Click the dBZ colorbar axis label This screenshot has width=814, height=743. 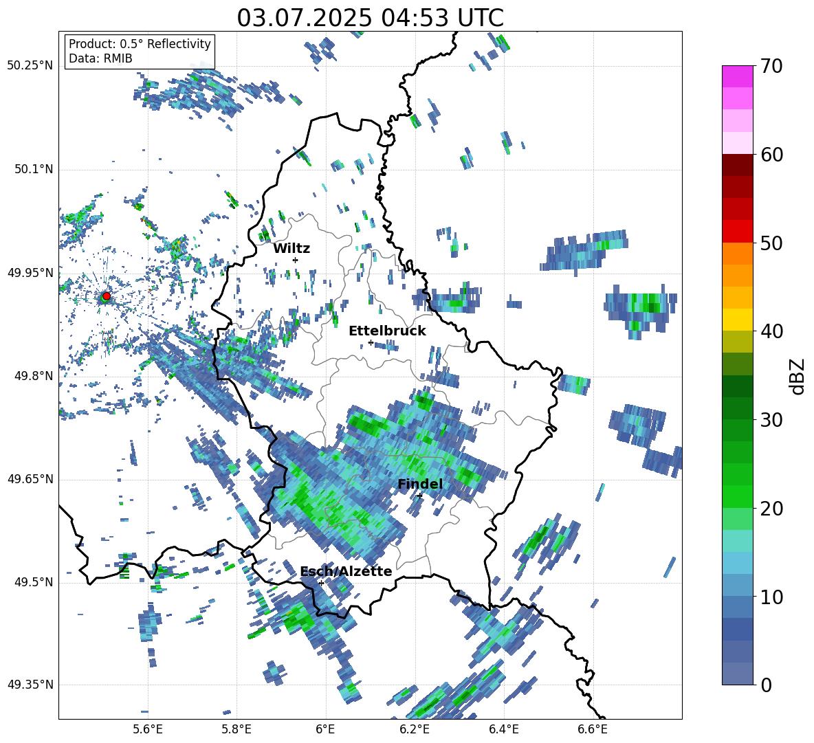798,376
